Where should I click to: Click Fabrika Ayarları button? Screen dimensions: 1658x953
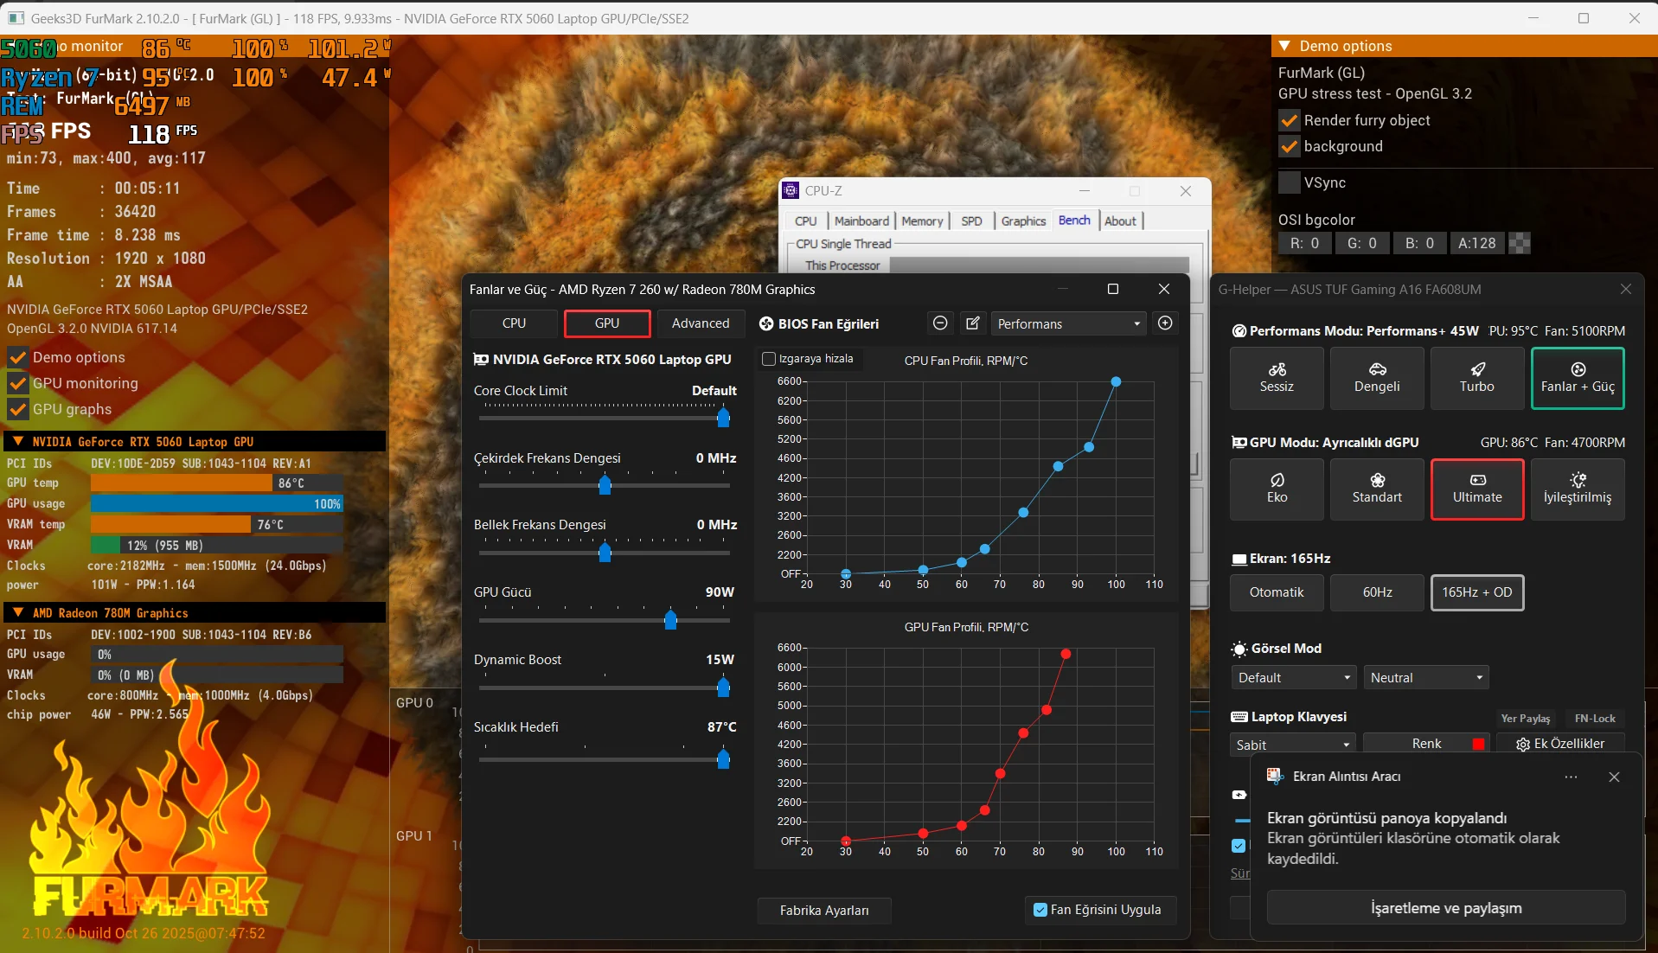pyautogui.click(x=824, y=911)
